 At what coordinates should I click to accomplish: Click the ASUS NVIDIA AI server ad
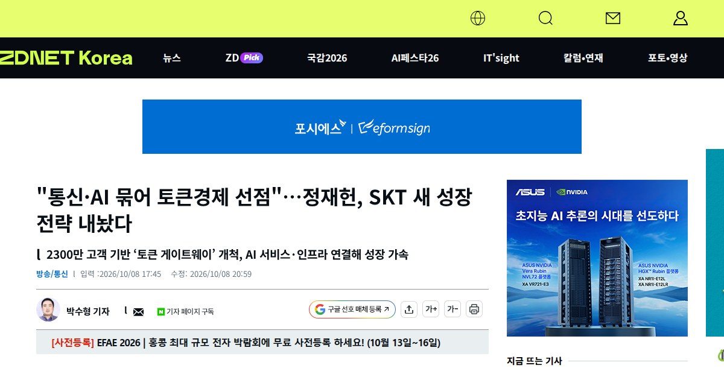pos(597,258)
